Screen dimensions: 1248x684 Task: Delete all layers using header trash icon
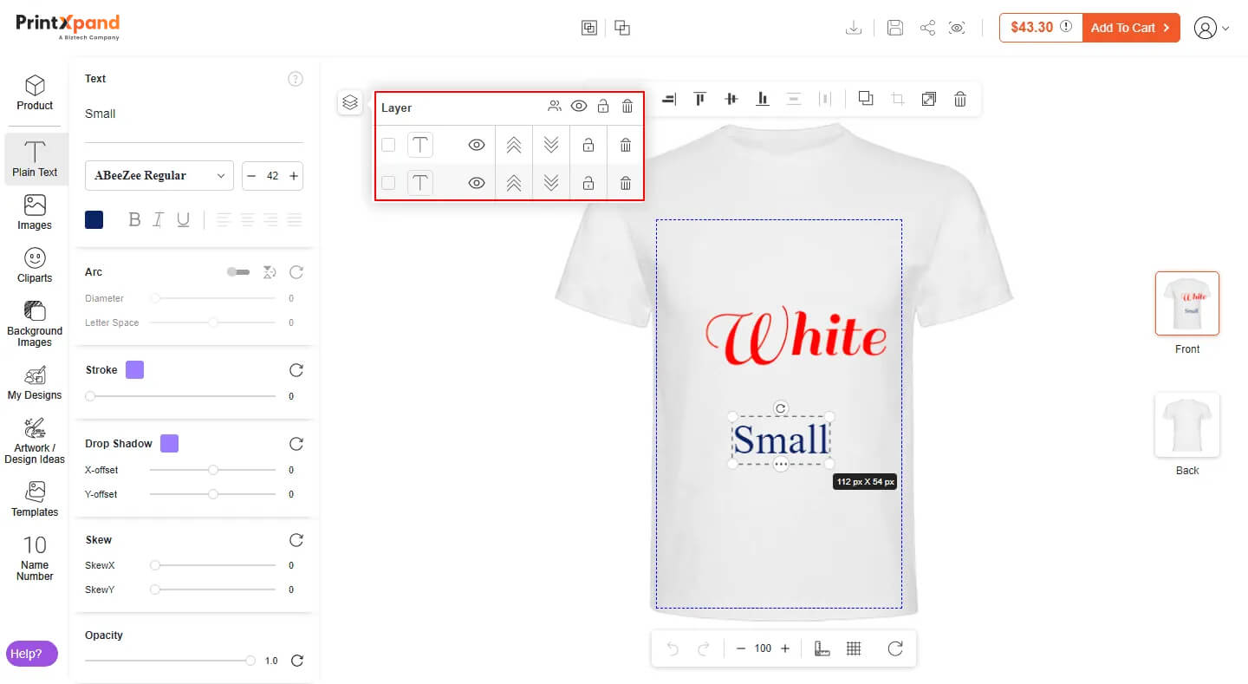[627, 107]
